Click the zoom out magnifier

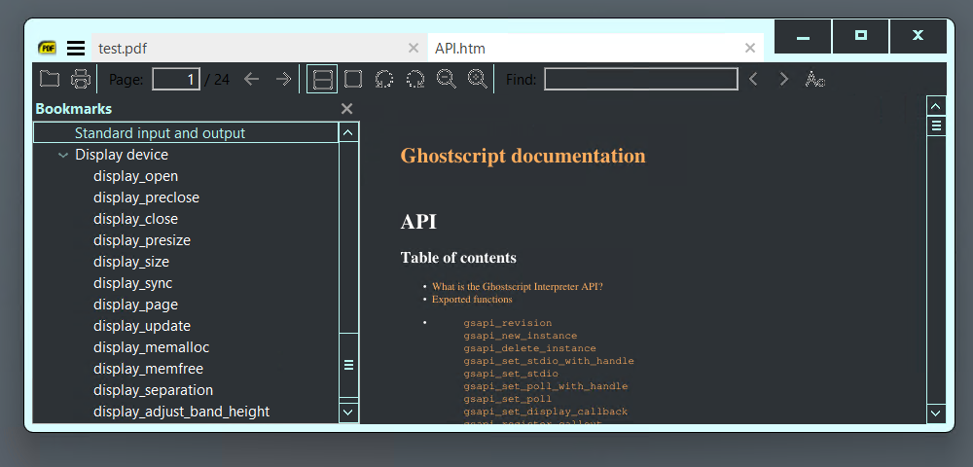(x=447, y=79)
